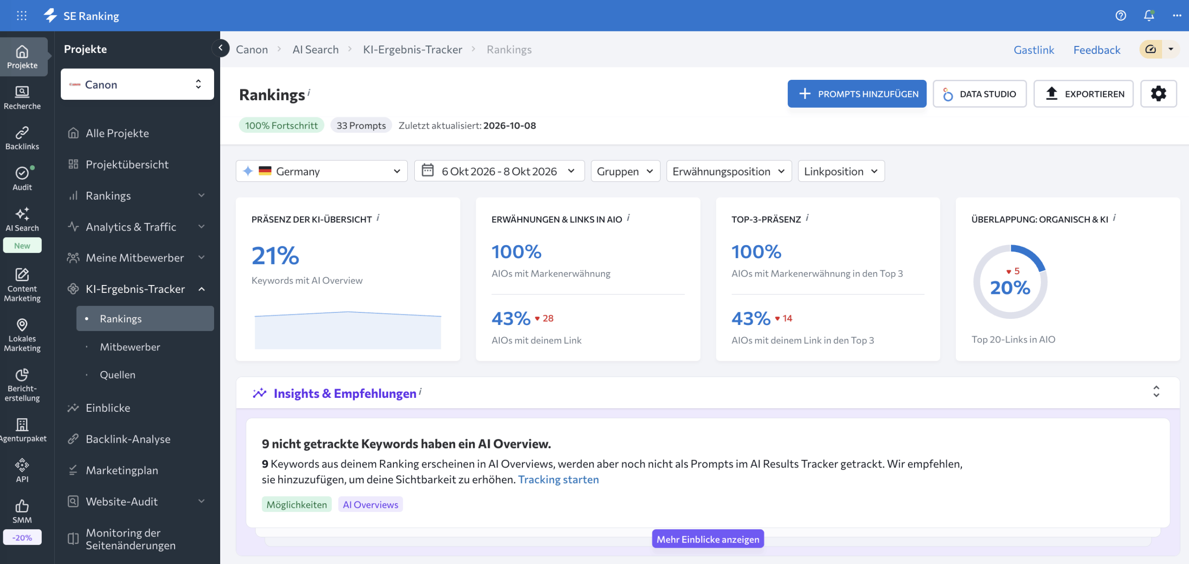Image resolution: width=1189 pixels, height=564 pixels.
Task: Collapse the sidebar with the arrow button
Action: (x=221, y=48)
